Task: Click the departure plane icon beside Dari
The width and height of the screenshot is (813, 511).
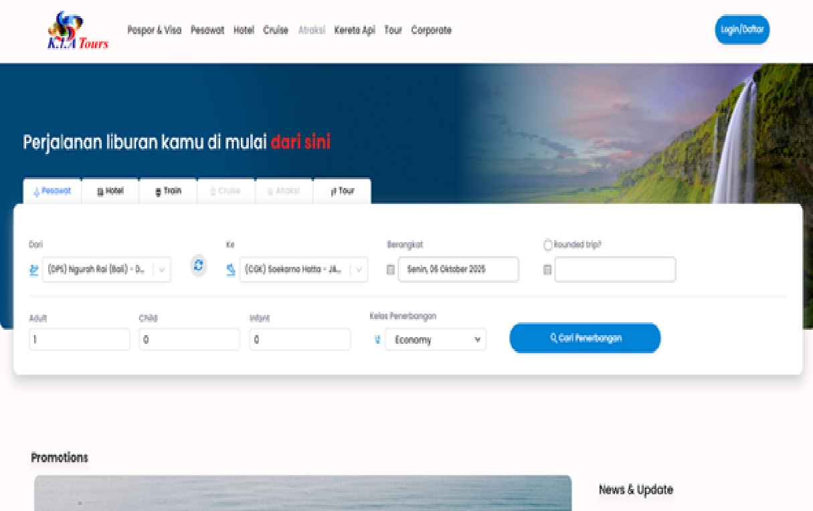Action: click(x=34, y=270)
